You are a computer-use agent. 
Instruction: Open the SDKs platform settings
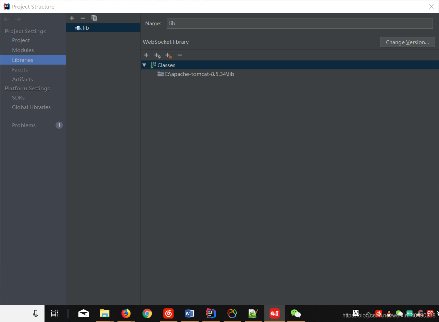point(18,97)
